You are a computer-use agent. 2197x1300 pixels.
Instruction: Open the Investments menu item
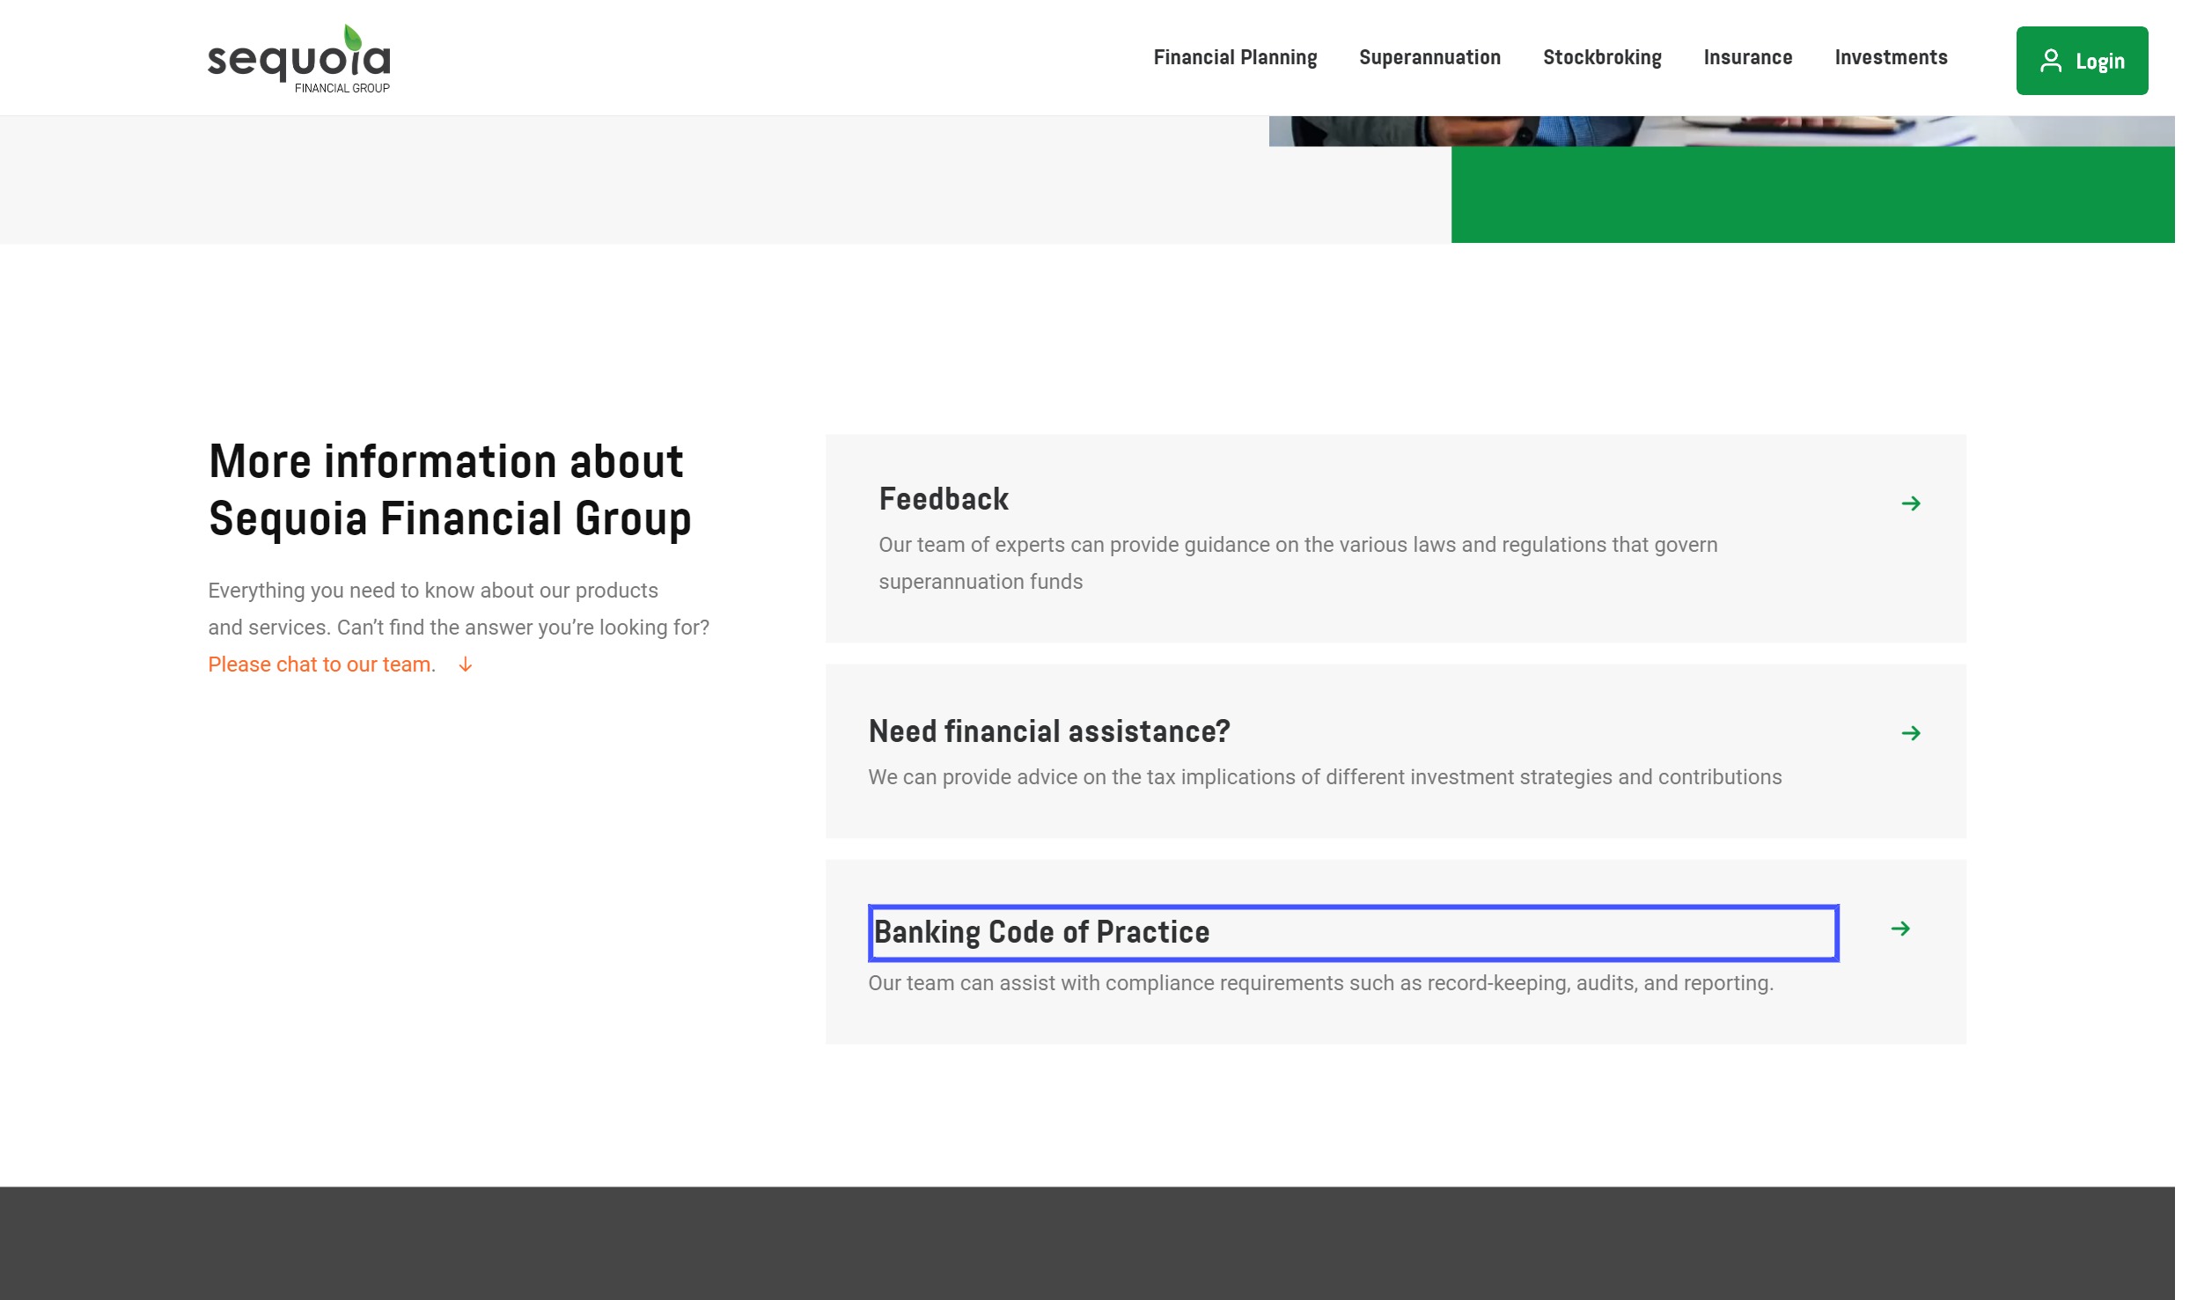1890,58
